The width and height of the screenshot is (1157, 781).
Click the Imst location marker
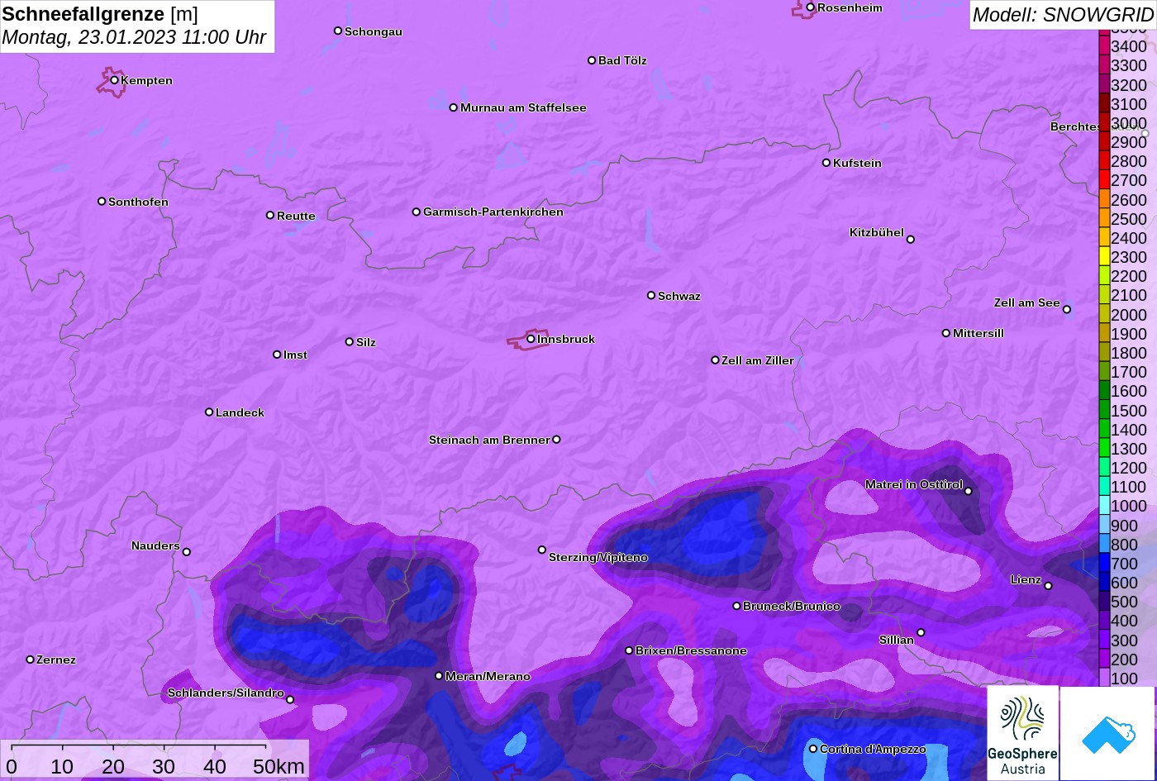(x=277, y=355)
